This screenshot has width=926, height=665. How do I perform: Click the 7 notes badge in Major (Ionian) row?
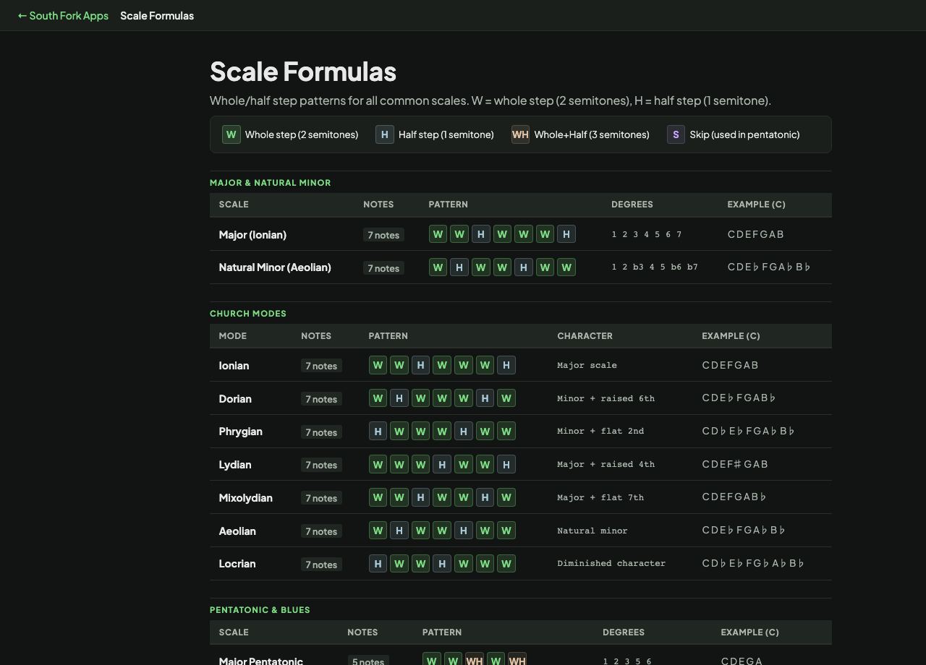383,235
